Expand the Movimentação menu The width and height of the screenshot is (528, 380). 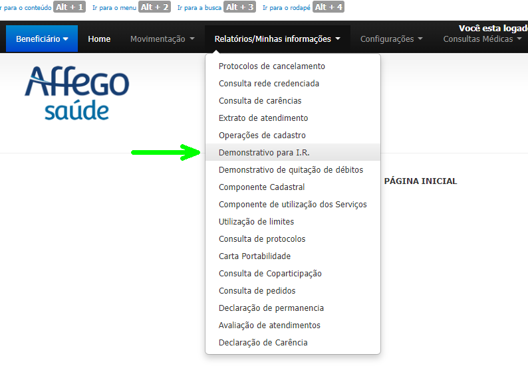tap(162, 39)
